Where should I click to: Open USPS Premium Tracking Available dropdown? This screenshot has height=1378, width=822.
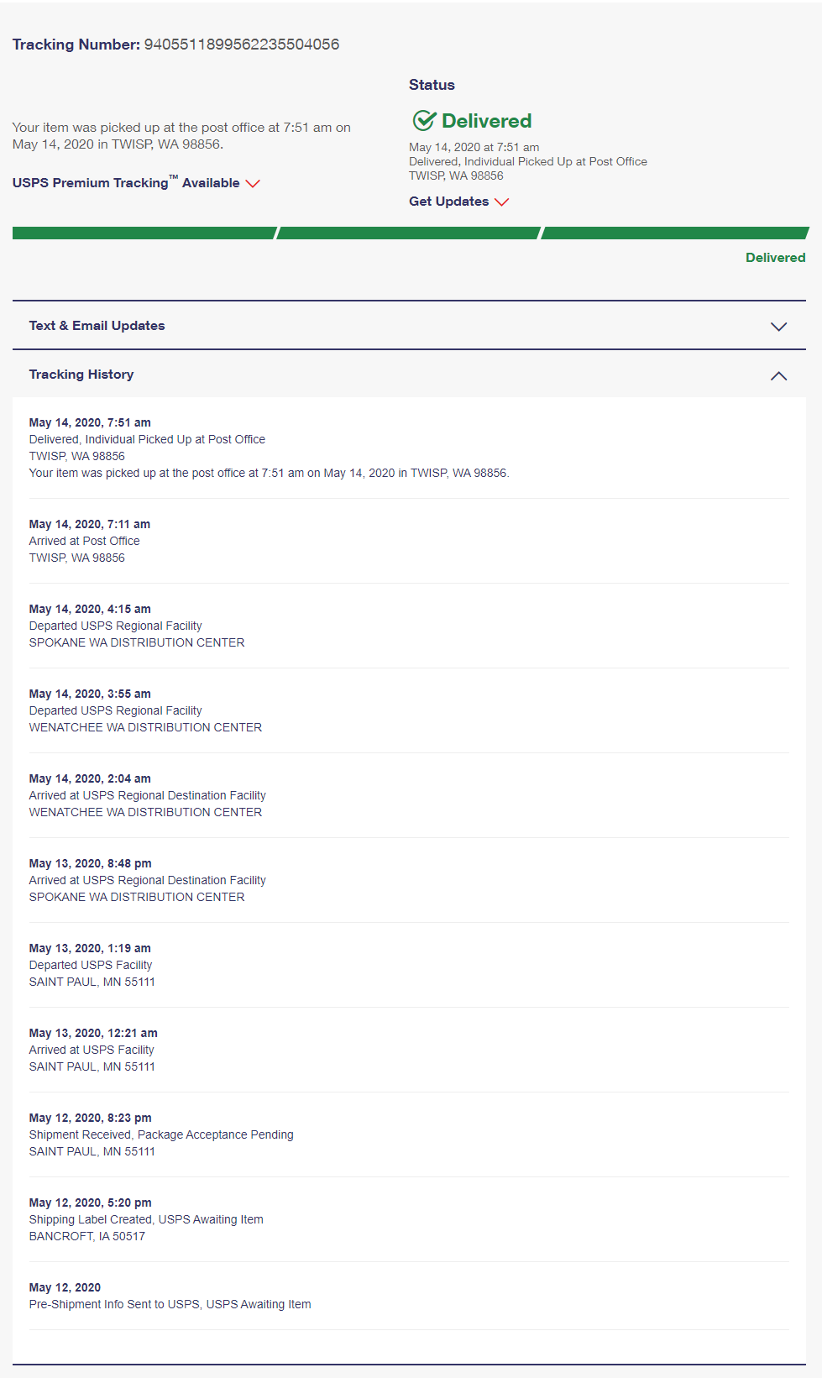coord(136,182)
